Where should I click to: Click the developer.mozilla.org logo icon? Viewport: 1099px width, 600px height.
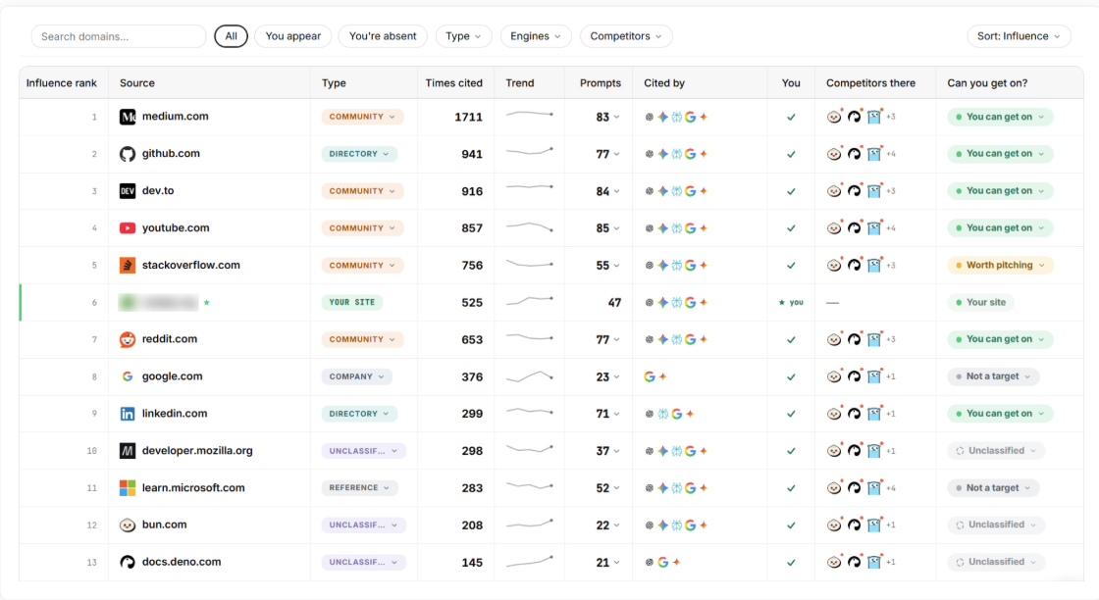coord(127,451)
